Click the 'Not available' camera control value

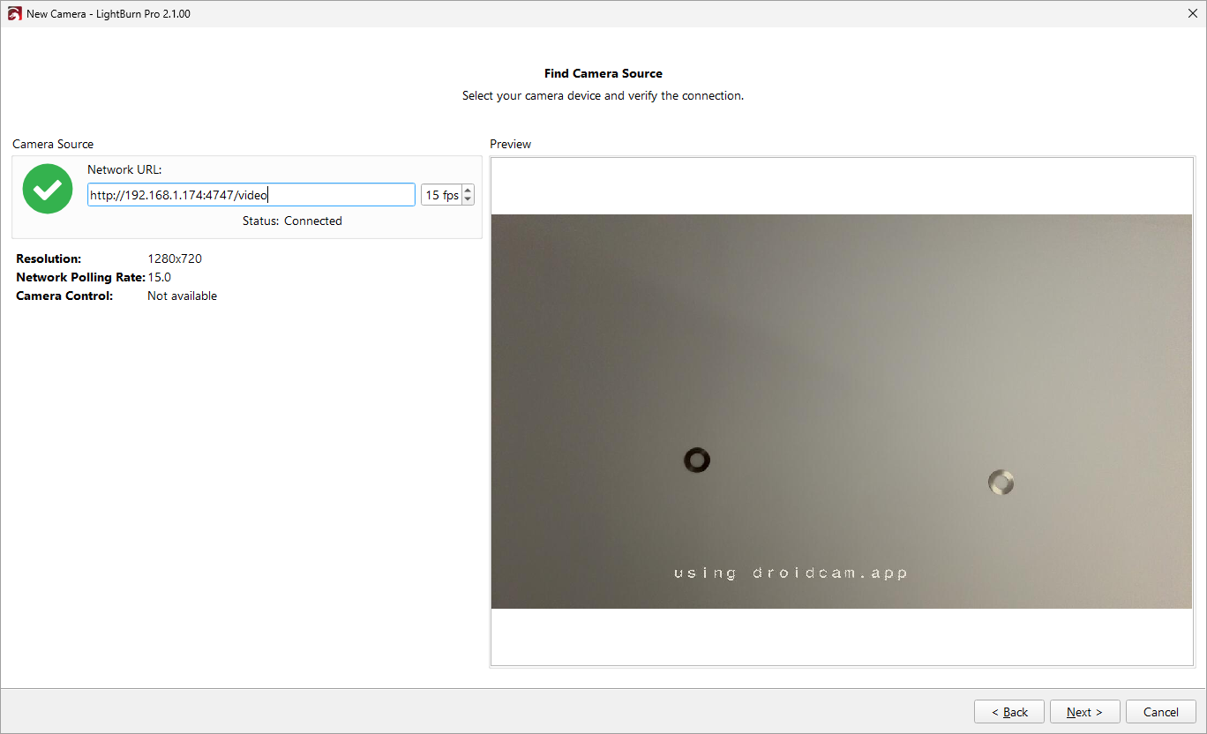[182, 296]
